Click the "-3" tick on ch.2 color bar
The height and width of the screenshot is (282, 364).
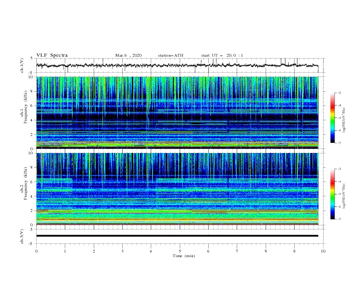[x=339, y=169]
